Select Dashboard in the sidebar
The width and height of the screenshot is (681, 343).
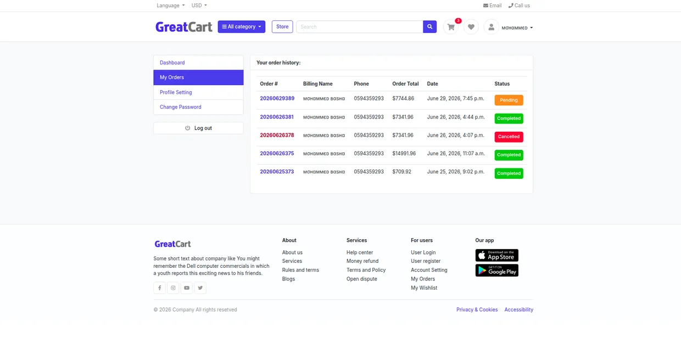coord(198,63)
